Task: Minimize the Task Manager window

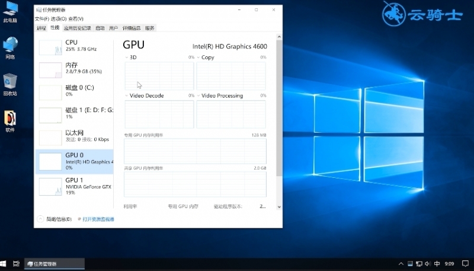Action: point(239,9)
